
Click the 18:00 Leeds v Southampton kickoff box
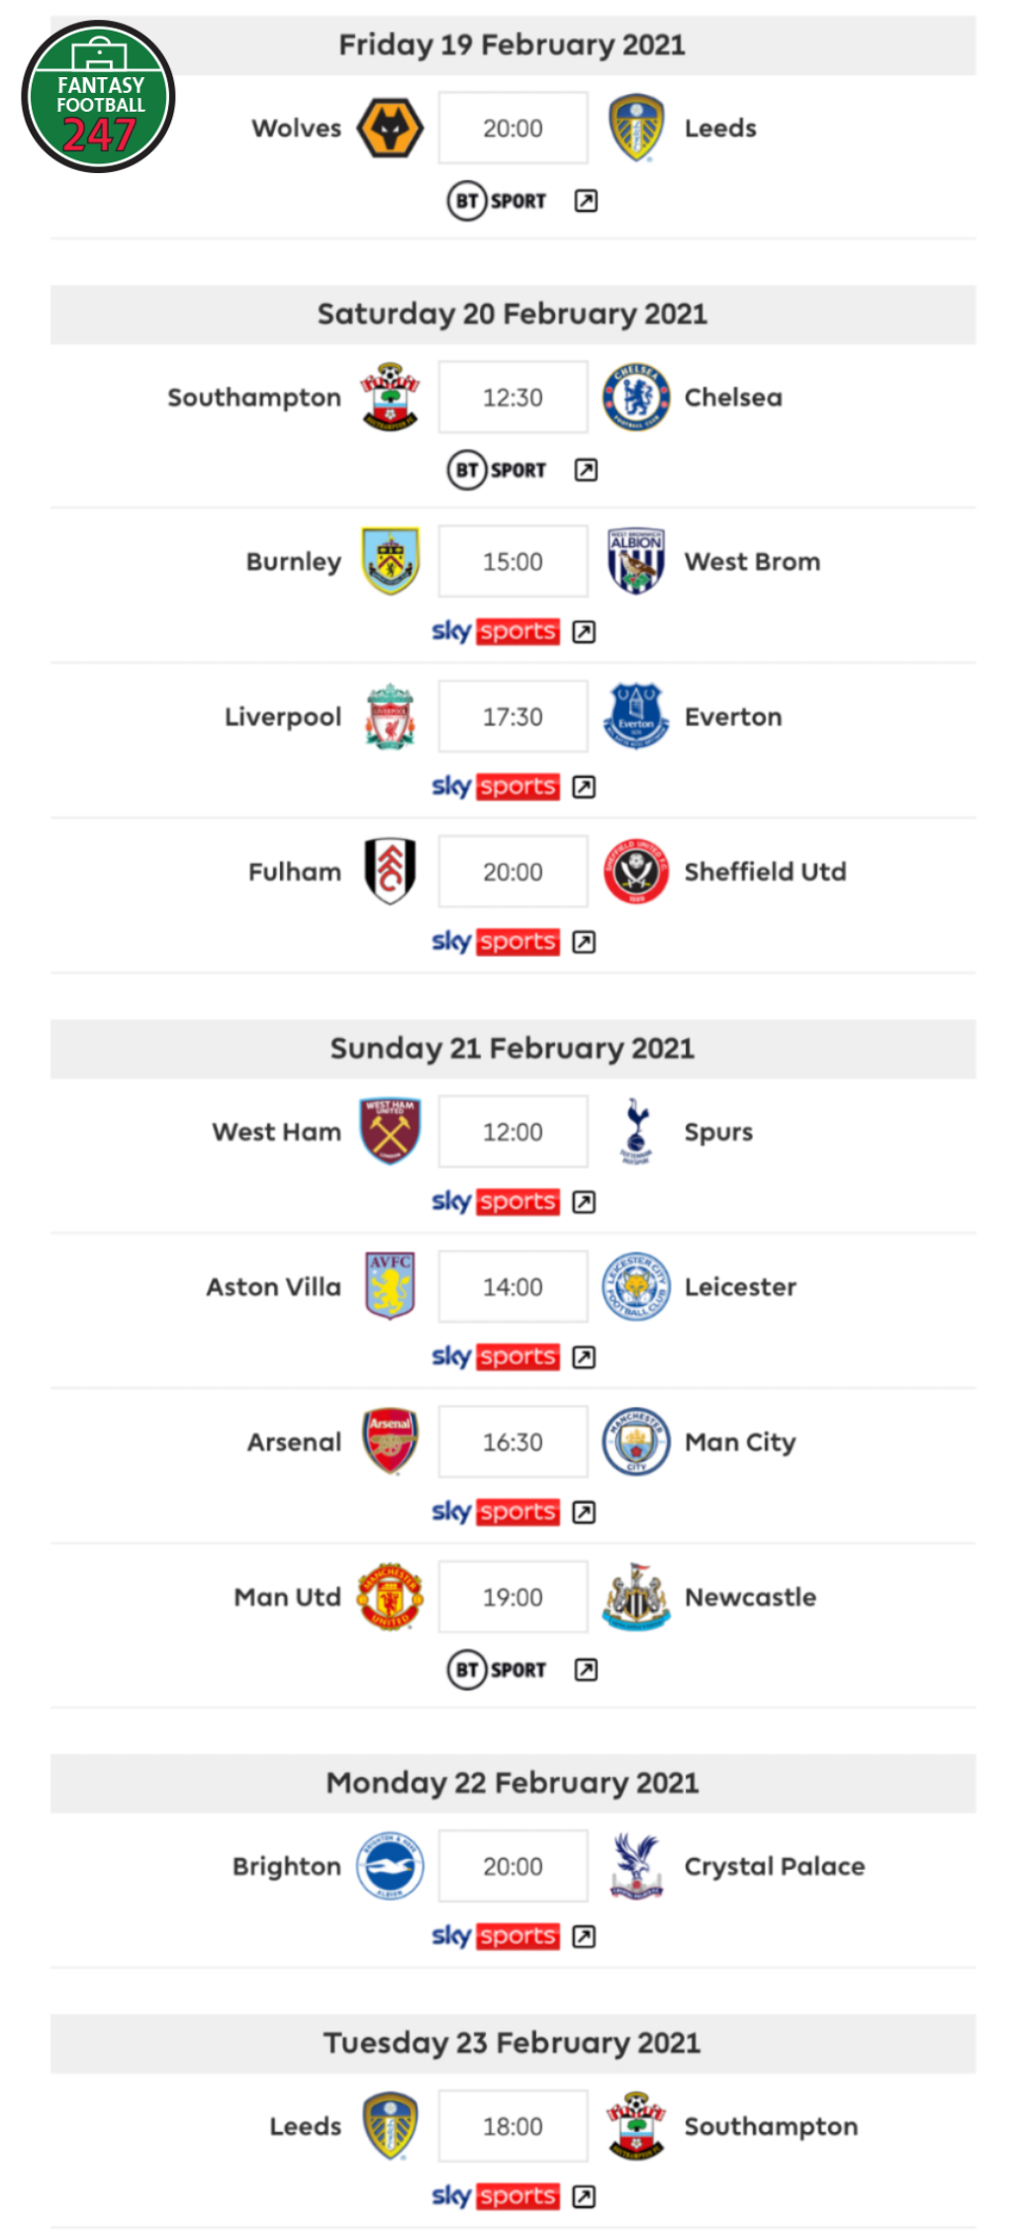(513, 2126)
